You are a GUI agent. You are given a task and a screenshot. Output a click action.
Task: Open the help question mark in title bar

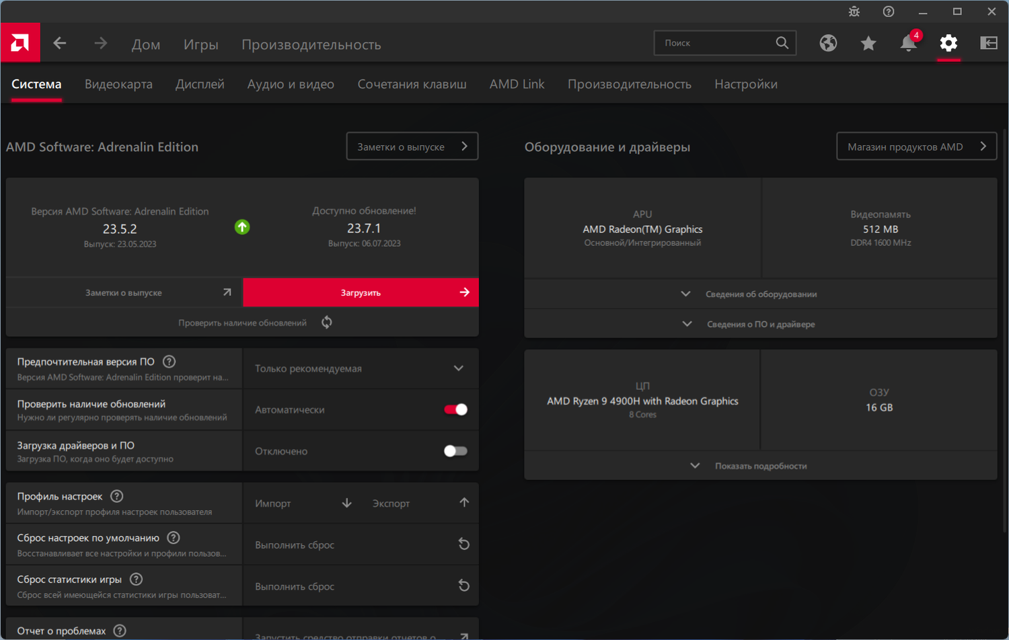tap(889, 11)
